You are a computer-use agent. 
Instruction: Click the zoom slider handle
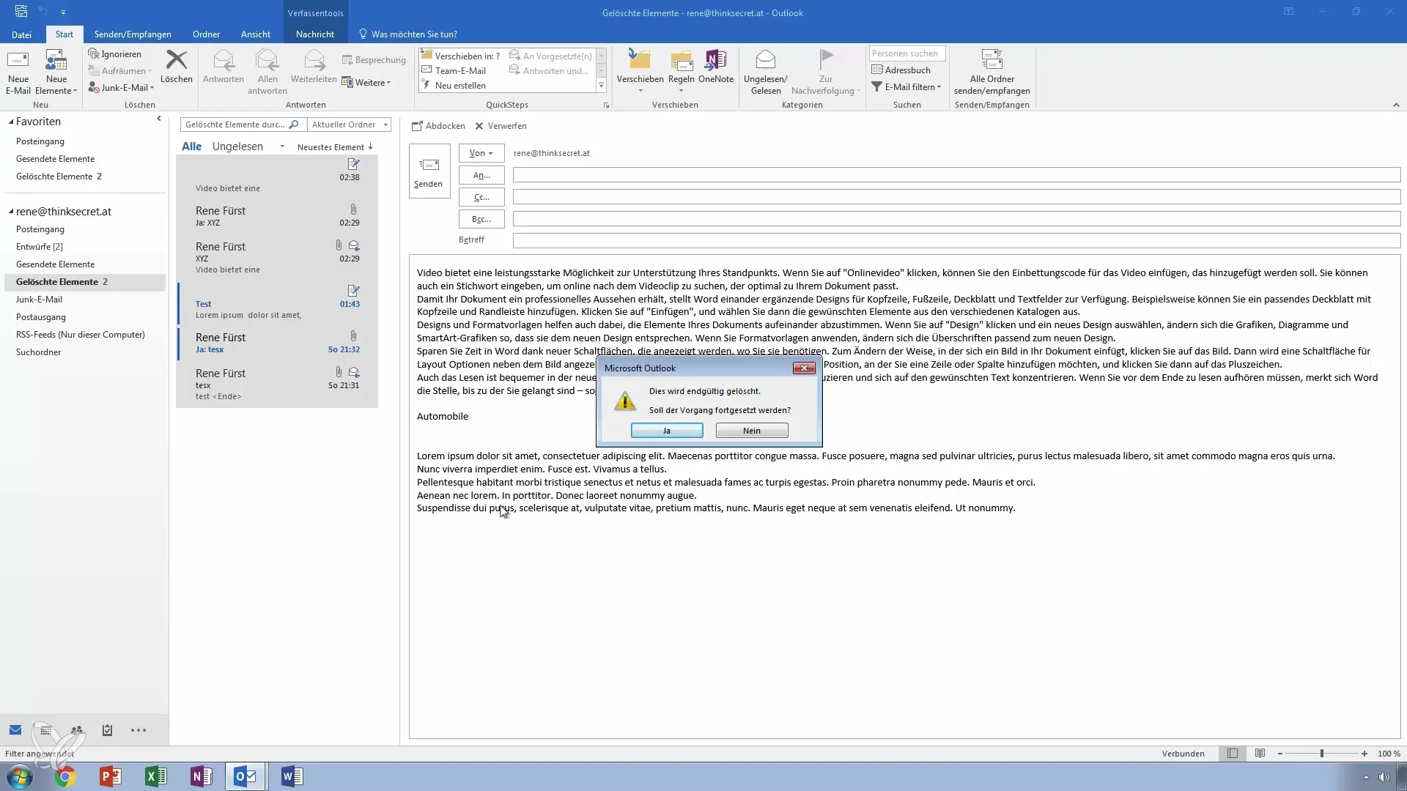[x=1322, y=754]
